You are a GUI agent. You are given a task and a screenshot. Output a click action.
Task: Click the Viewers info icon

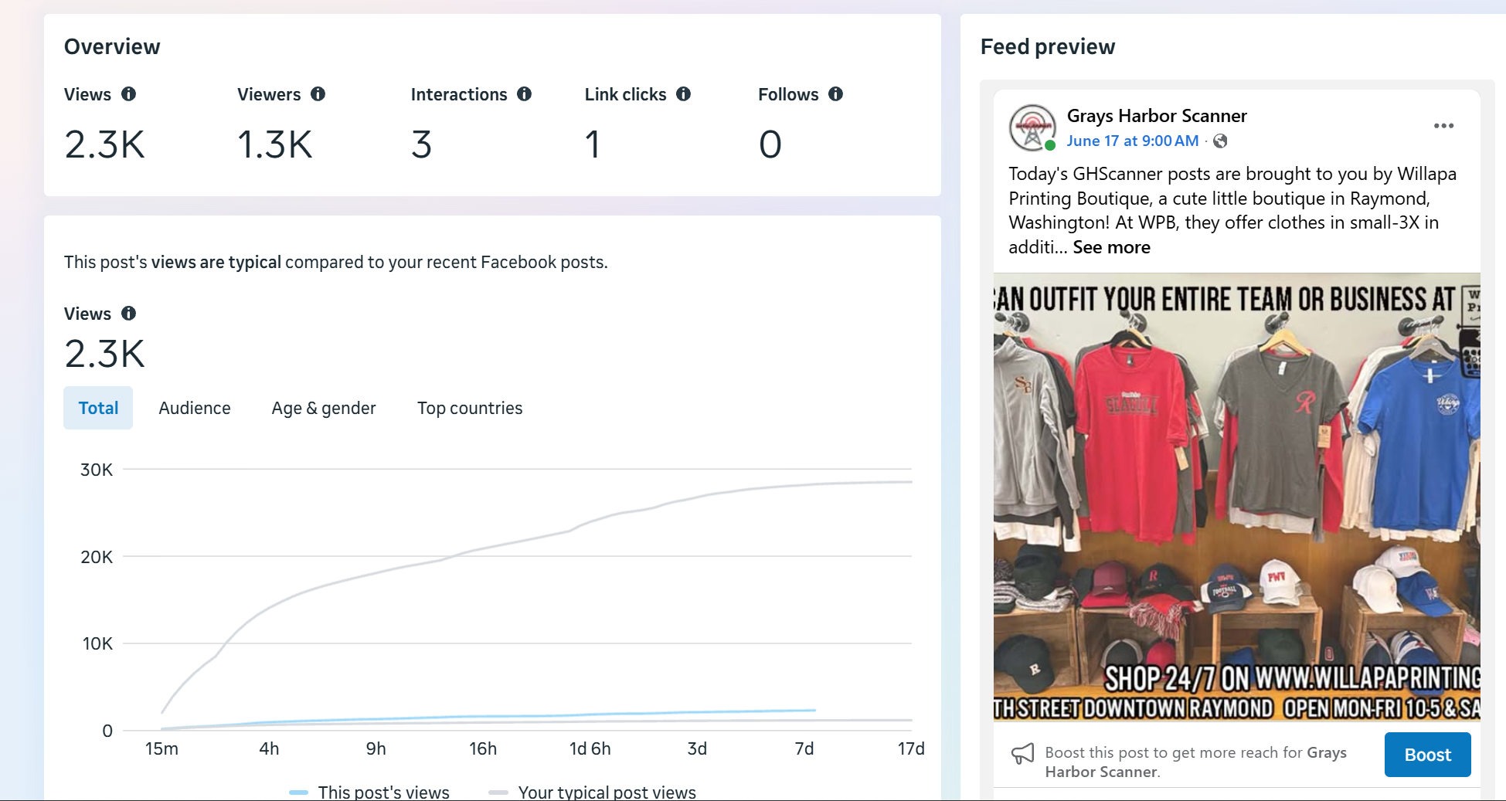click(318, 94)
